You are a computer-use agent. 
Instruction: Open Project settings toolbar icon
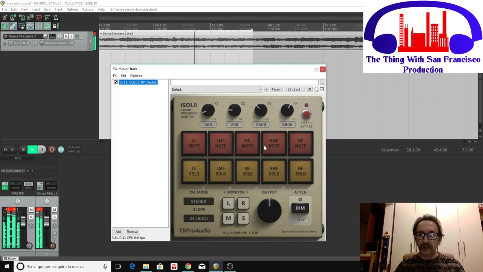(x=30, y=17)
